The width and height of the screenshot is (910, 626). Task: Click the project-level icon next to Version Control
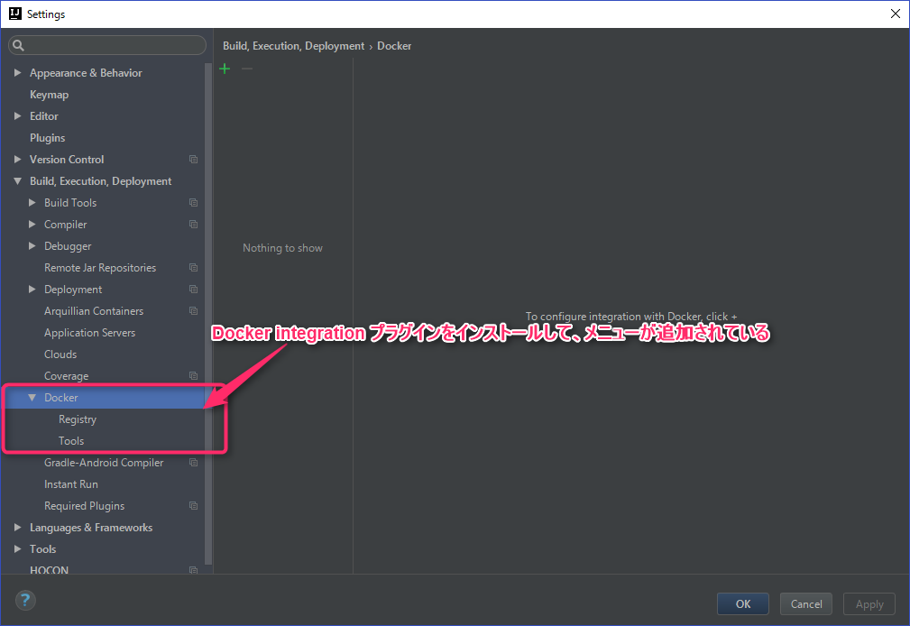tap(193, 159)
